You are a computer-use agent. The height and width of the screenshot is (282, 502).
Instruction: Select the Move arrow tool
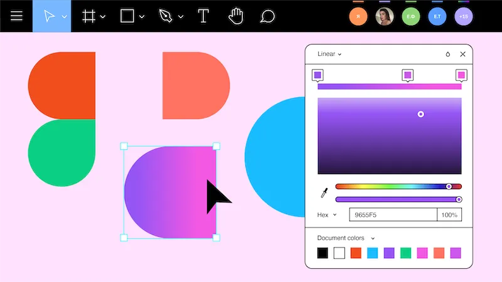[49, 16]
